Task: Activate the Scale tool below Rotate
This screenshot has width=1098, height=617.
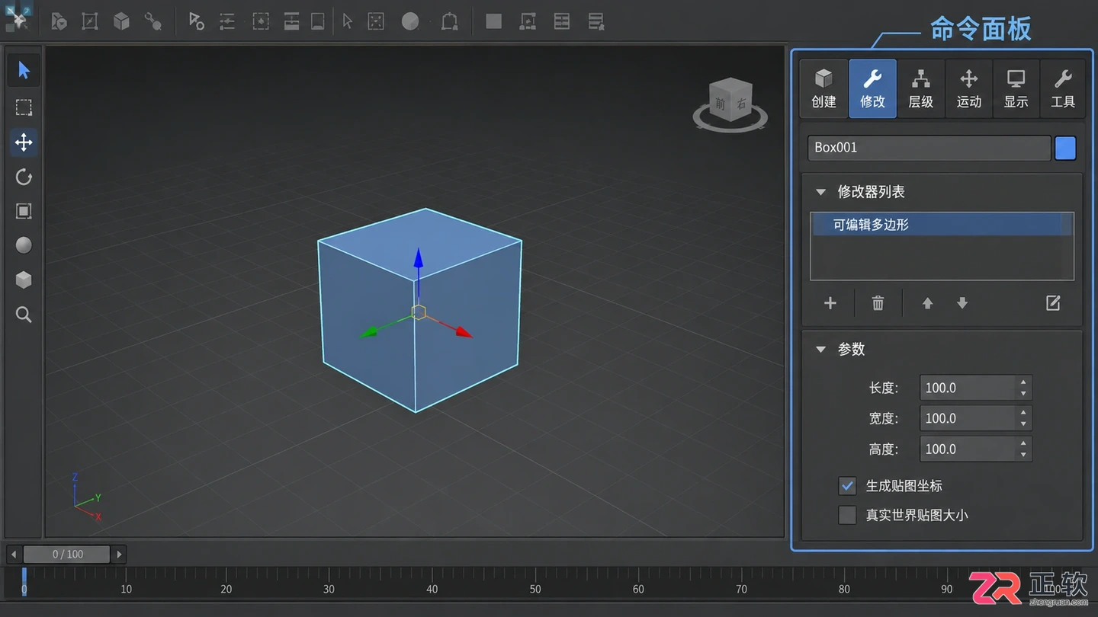Action: (x=24, y=211)
